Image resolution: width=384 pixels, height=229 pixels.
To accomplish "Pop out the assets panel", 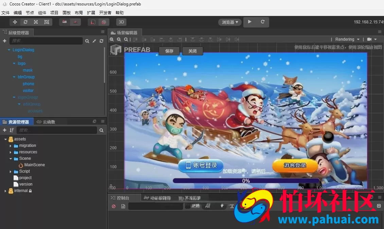I will pyautogui.click(x=94, y=121).
